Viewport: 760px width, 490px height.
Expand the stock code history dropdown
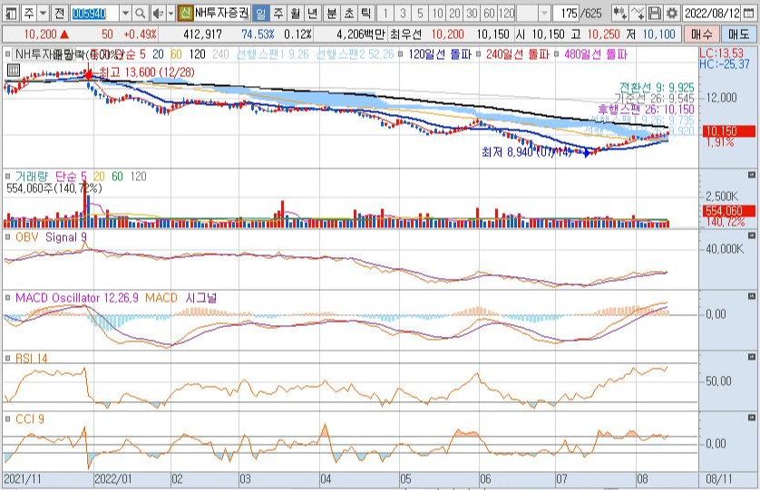click(x=125, y=13)
